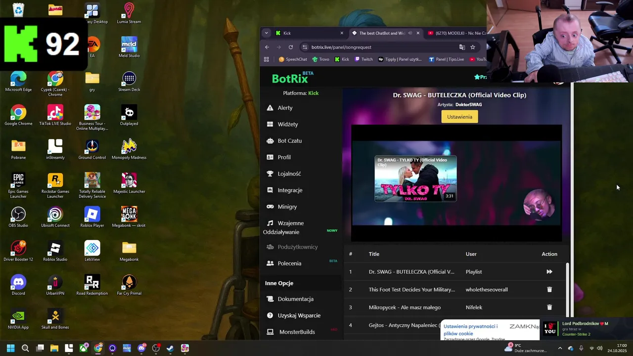Open the Kick bookmark in bookmarks bar
Screen dimensions: 633x356
pos(342,59)
